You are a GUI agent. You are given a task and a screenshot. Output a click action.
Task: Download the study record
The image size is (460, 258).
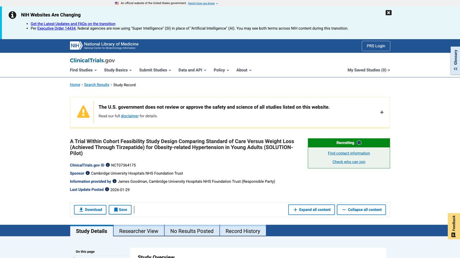[x=90, y=210]
